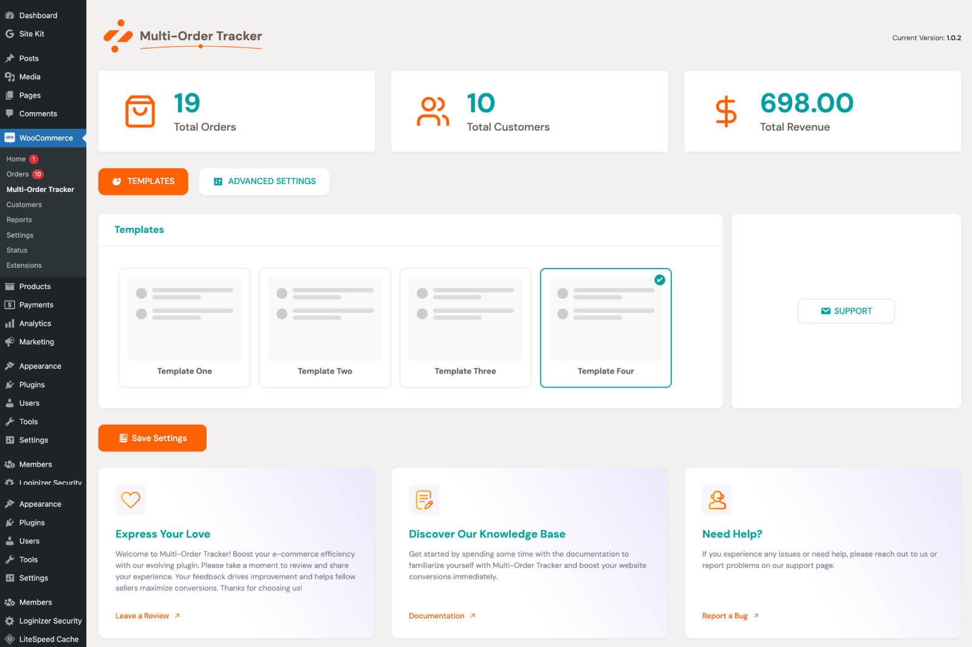Click the Comments bubble icon

(10, 114)
